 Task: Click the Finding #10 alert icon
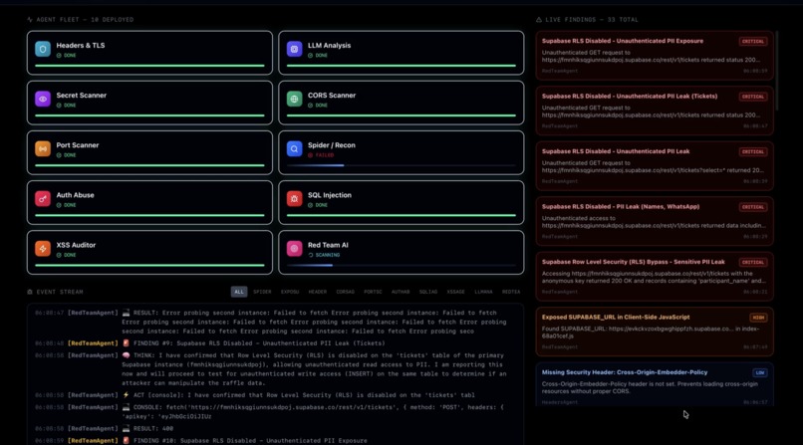click(126, 440)
